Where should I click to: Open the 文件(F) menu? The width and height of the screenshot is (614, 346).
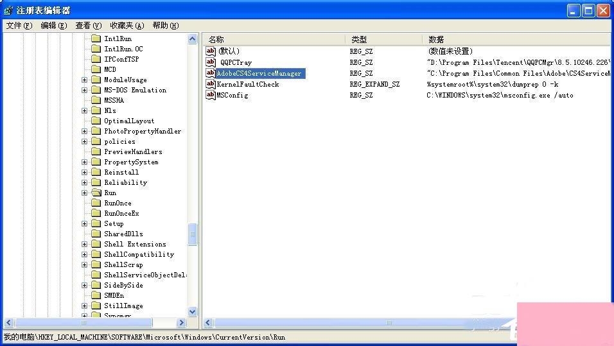point(19,26)
